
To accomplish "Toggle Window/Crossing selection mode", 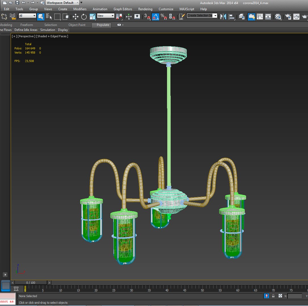I will pos(66,17).
